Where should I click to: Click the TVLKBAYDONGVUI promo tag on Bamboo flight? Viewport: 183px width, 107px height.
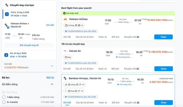click(x=81, y=97)
